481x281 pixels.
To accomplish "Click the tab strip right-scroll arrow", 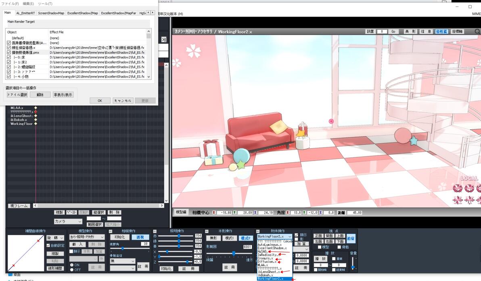I will tap(153, 12).
